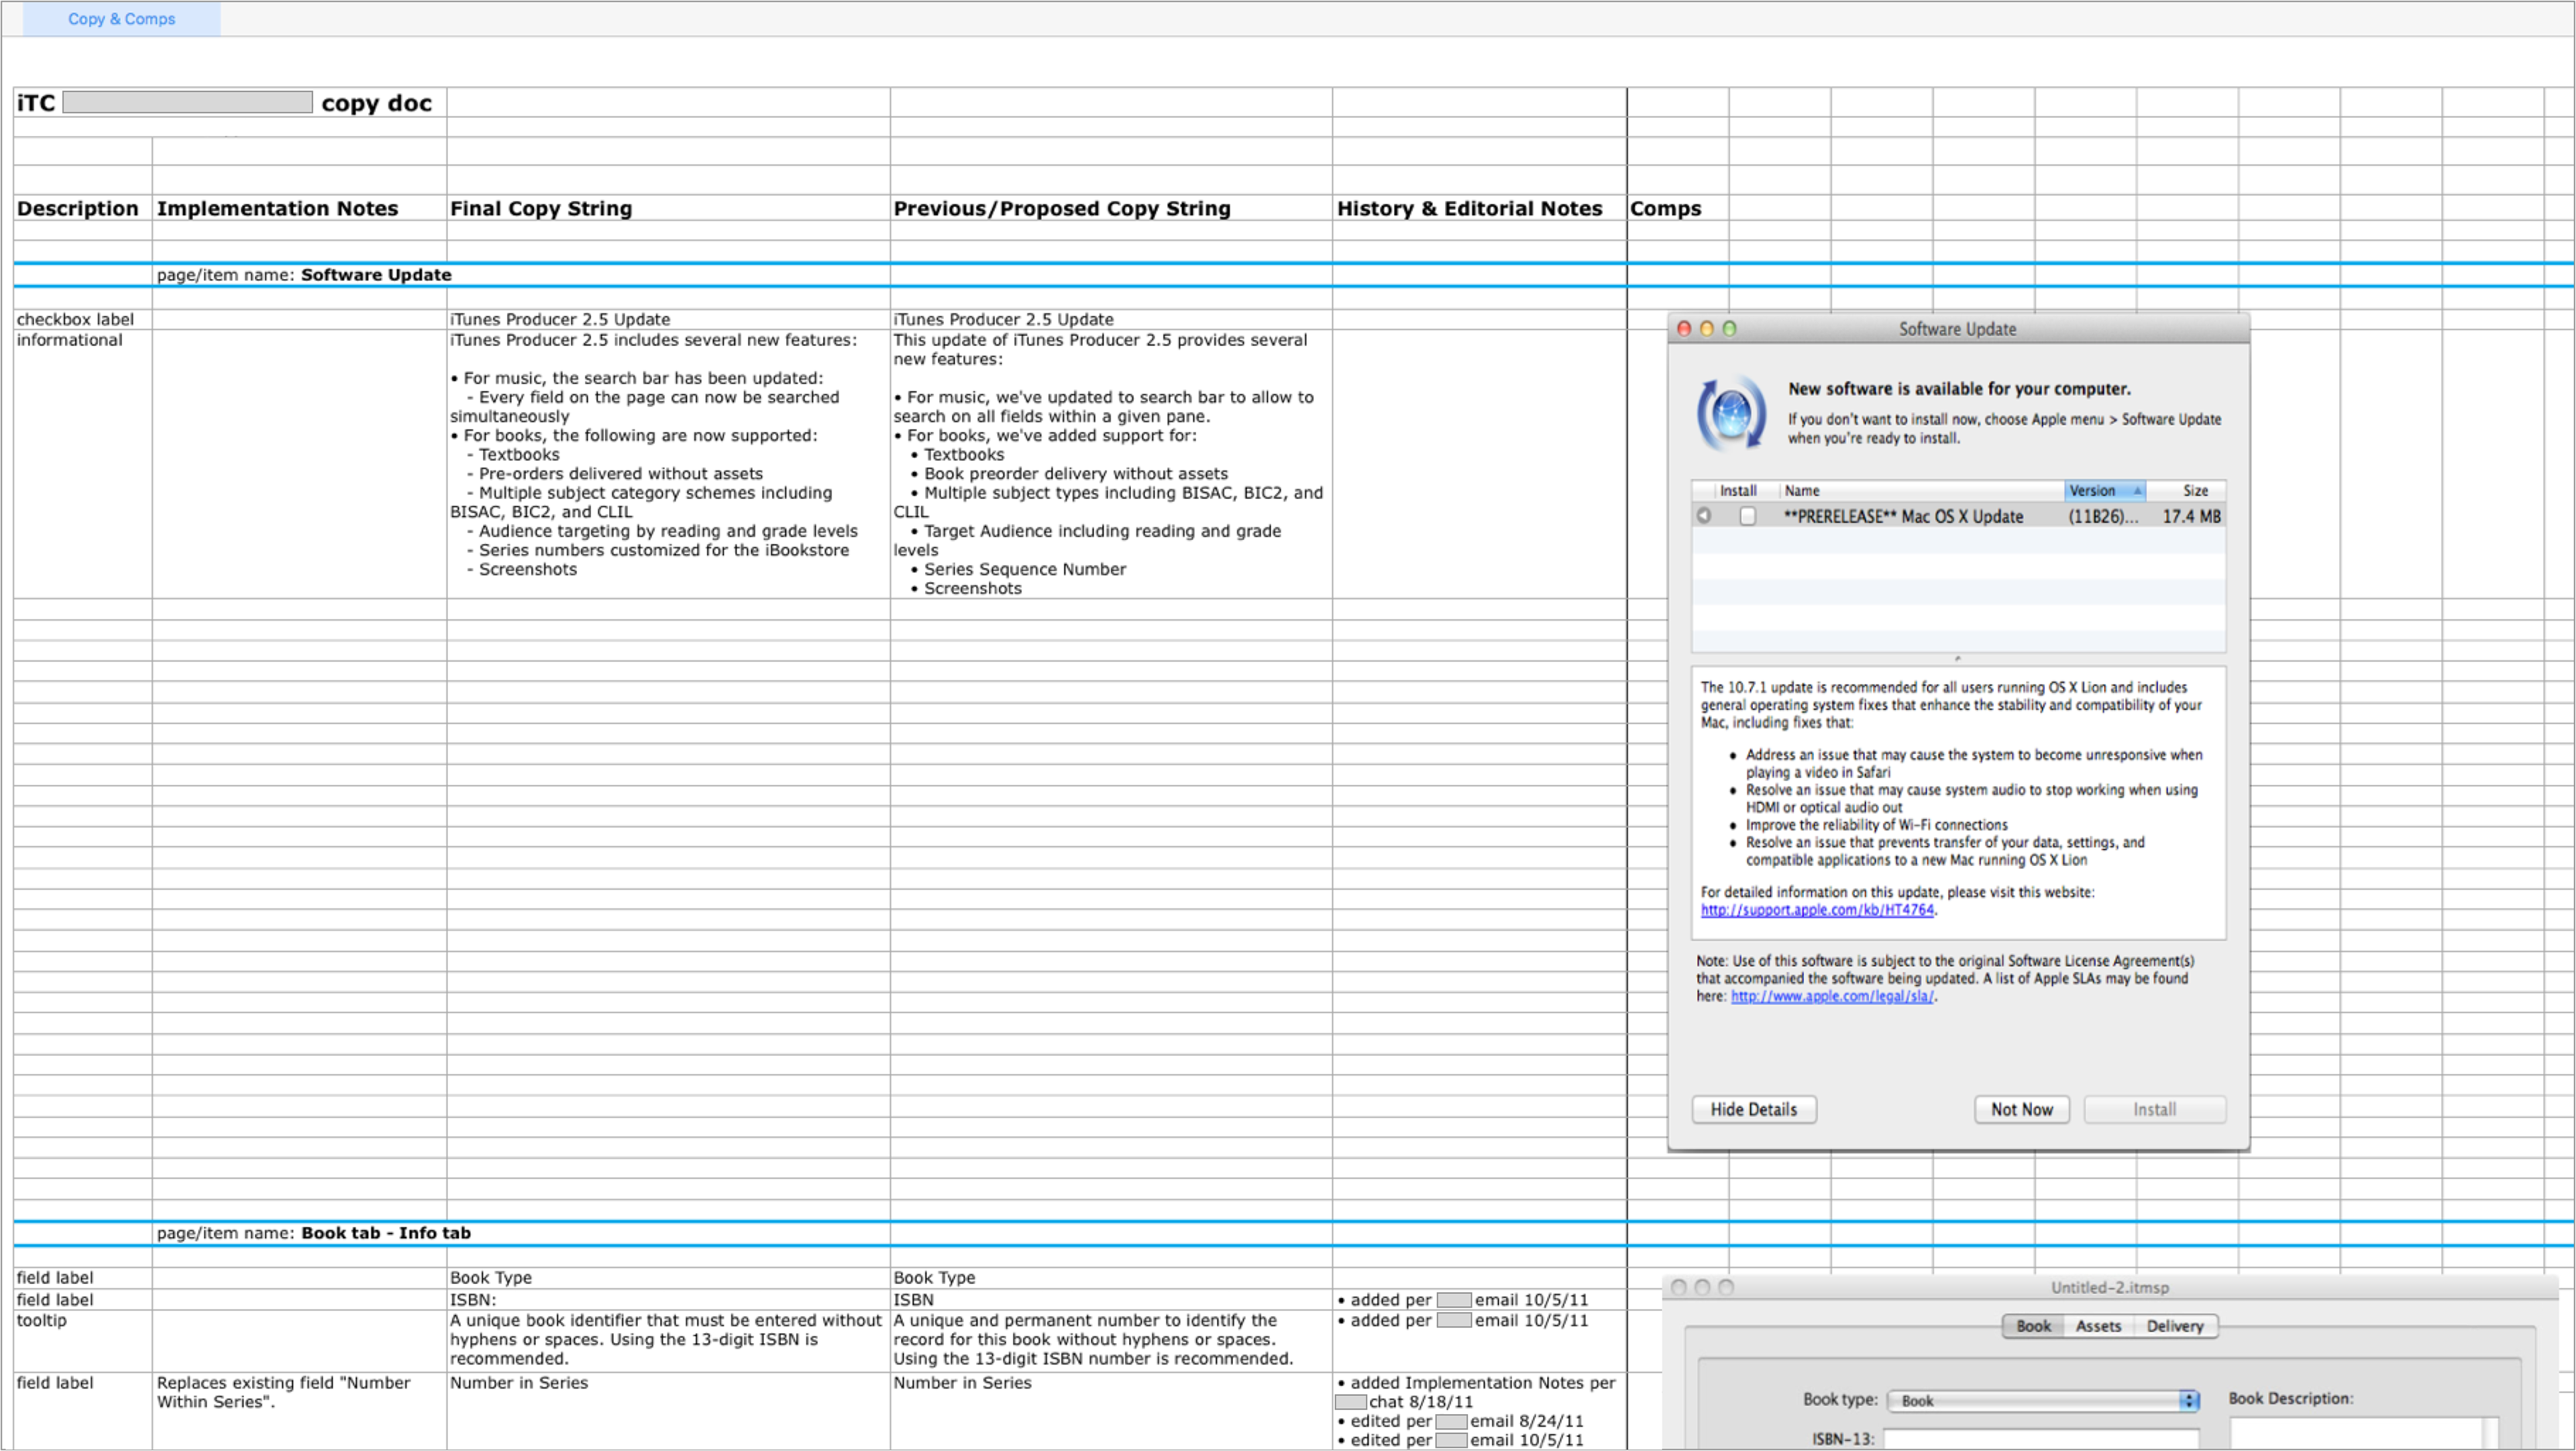The height and width of the screenshot is (1451, 2576).
Task: Close the Software Update window
Action: (x=1684, y=329)
